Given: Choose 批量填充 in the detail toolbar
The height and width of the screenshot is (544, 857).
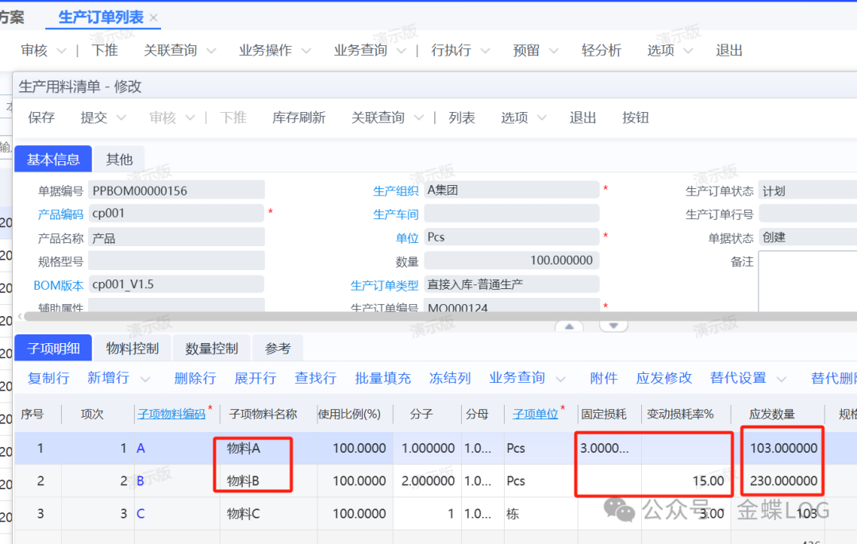Looking at the screenshot, I should coord(382,378).
